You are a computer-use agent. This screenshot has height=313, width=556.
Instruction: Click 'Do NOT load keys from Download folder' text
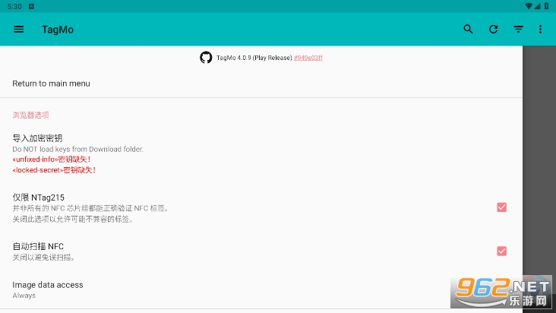pos(78,149)
